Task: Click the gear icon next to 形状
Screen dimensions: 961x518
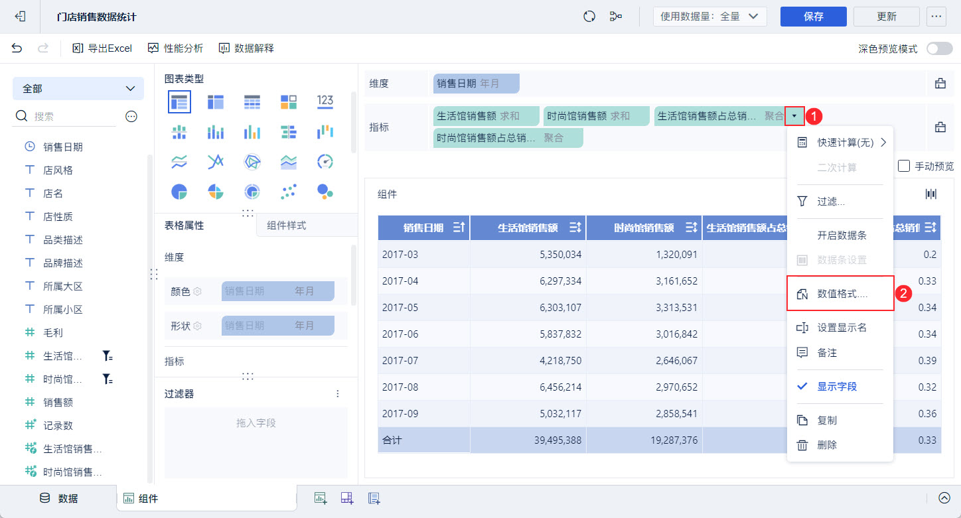Action: click(197, 326)
